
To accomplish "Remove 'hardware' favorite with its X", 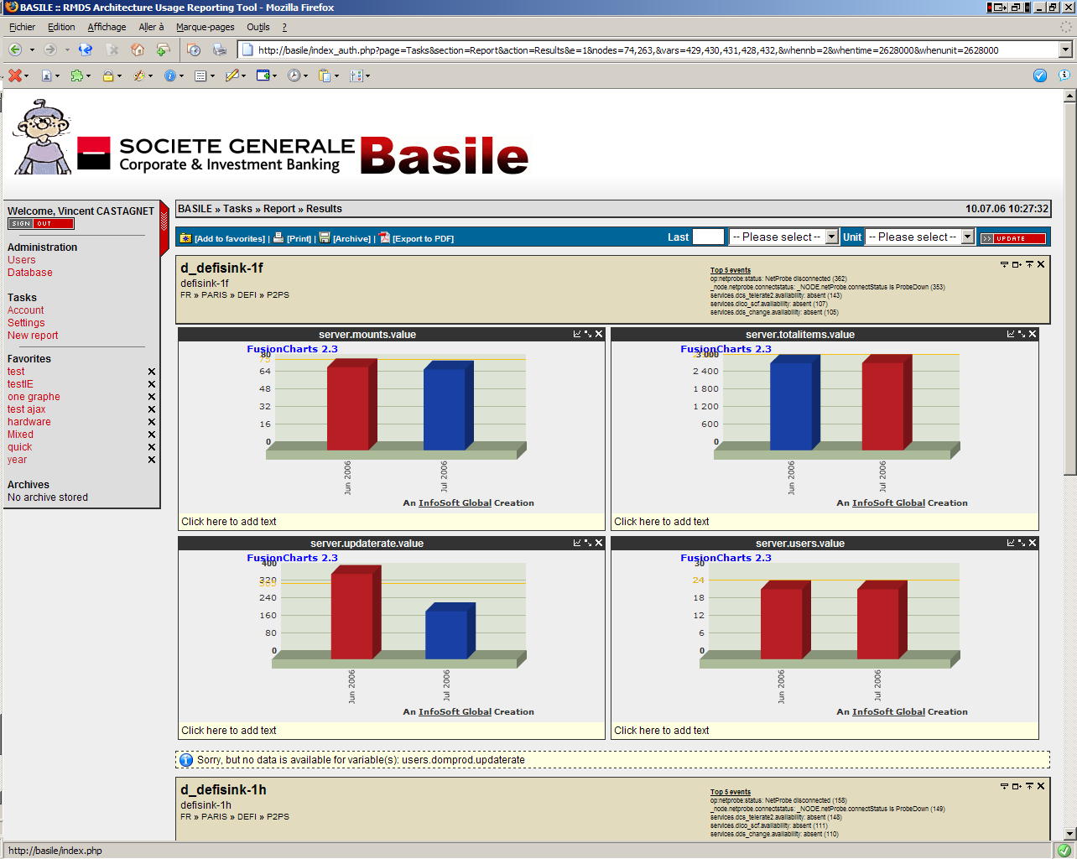I will (152, 422).
